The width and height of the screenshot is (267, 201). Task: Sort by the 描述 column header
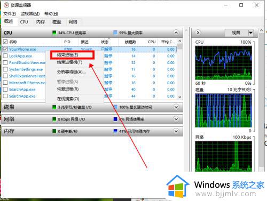click(84, 42)
